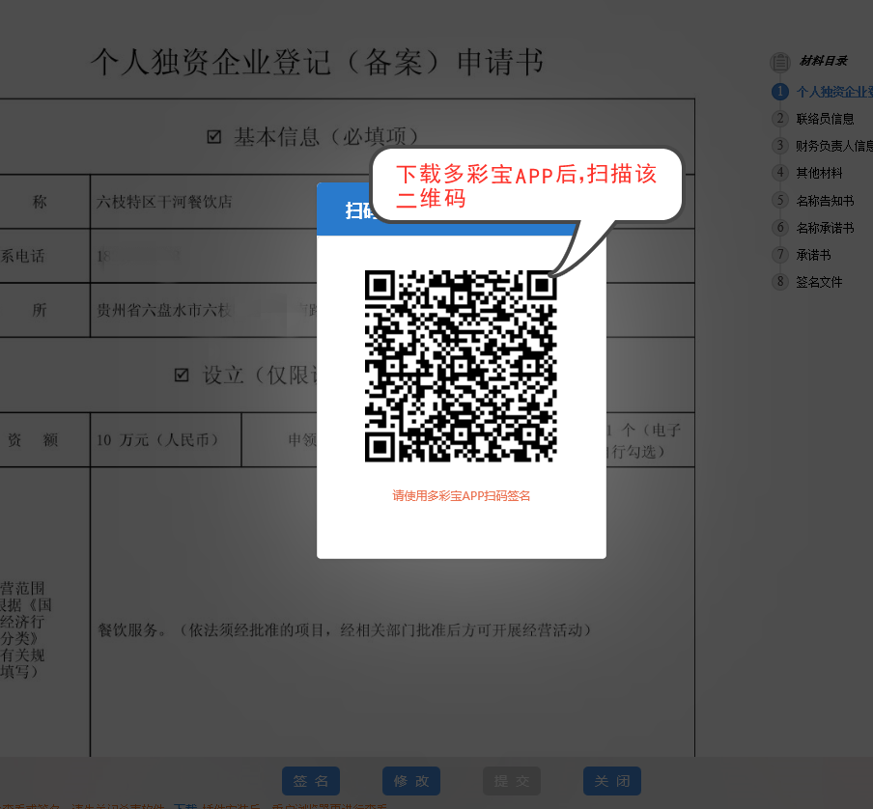Click the number 7 circle icon

click(780, 255)
